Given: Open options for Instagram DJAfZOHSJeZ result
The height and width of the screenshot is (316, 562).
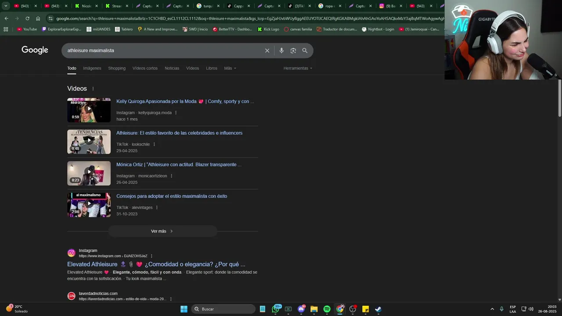Looking at the screenshot, I should point(152,256).
